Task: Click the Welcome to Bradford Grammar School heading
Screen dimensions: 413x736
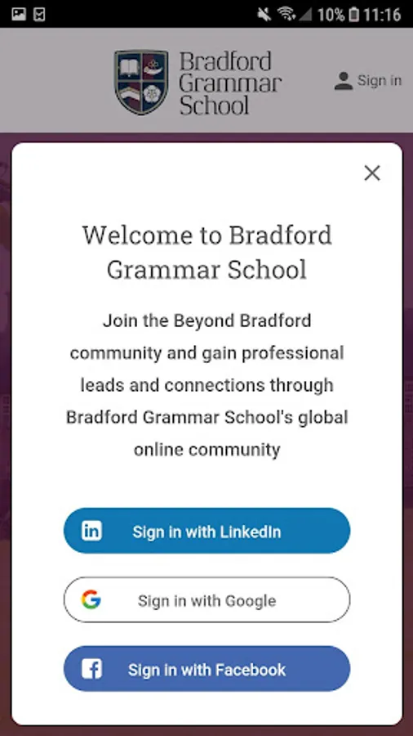Action: point(206,252)
